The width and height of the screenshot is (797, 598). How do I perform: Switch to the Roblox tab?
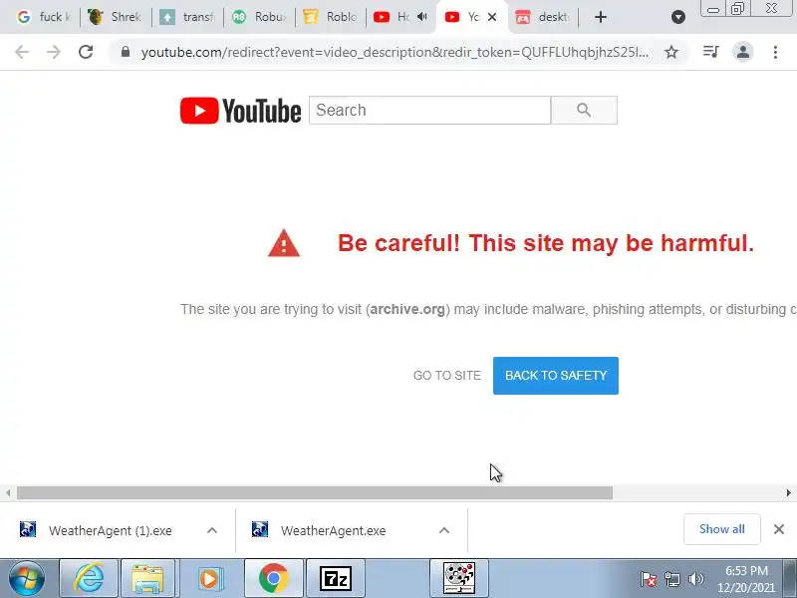[x=331, y=17]
